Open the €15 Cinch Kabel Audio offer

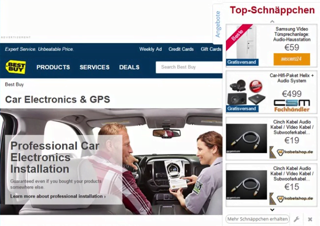292,173
